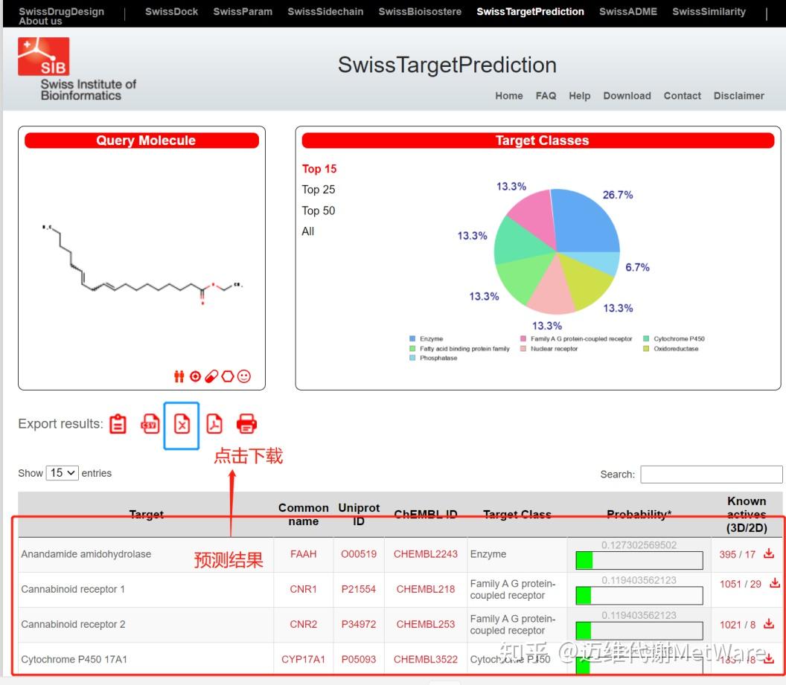The width and height of the screenshot is (786, 685).
Task: Click the Cytochrome P450 legend swatch
Action: (646, 338)
